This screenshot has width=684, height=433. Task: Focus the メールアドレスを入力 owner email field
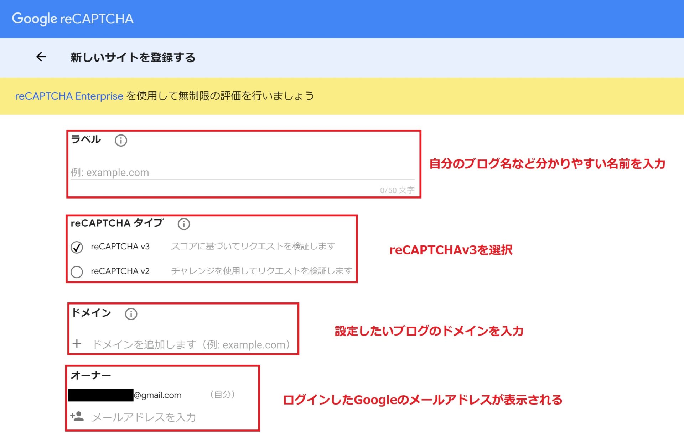point(144,417)
